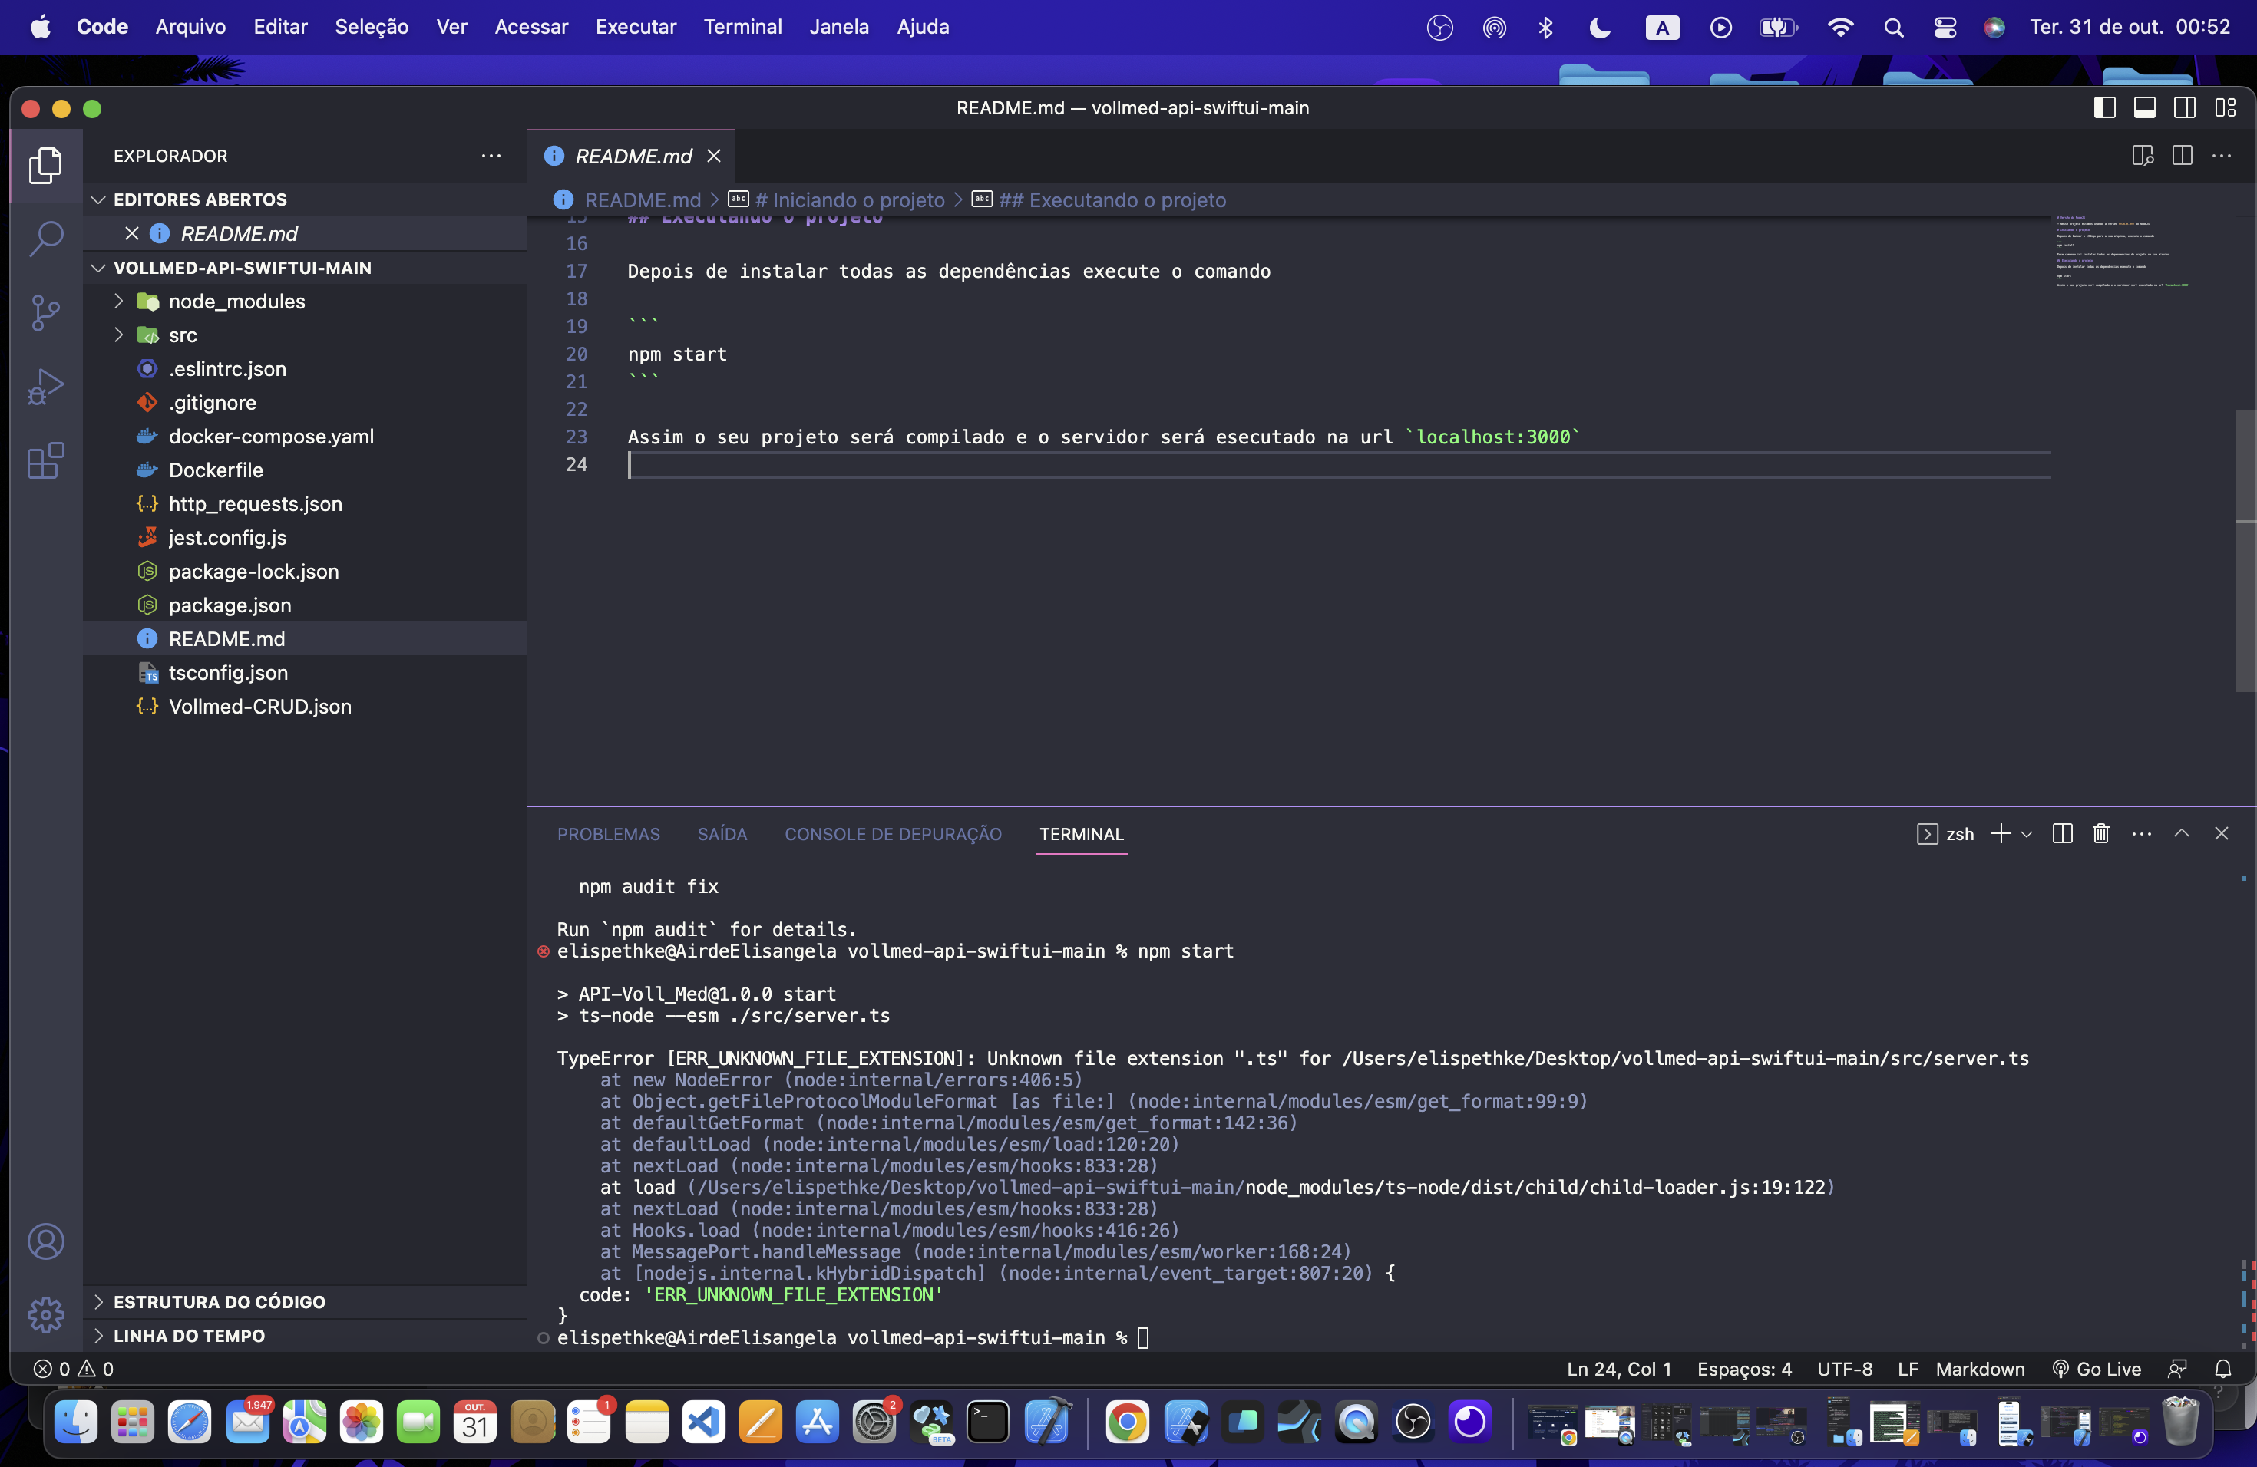Toggle primary side bar visibility
The width and height of the screenshot is (2257, 1467).
tap(2104, 107)
